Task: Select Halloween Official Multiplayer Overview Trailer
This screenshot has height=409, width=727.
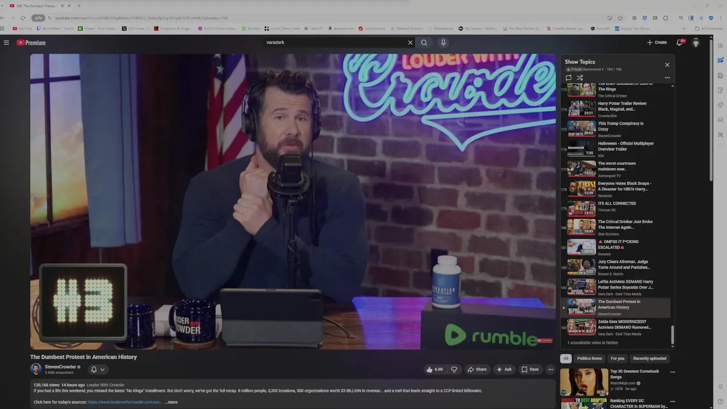Action: coord(616,149)
